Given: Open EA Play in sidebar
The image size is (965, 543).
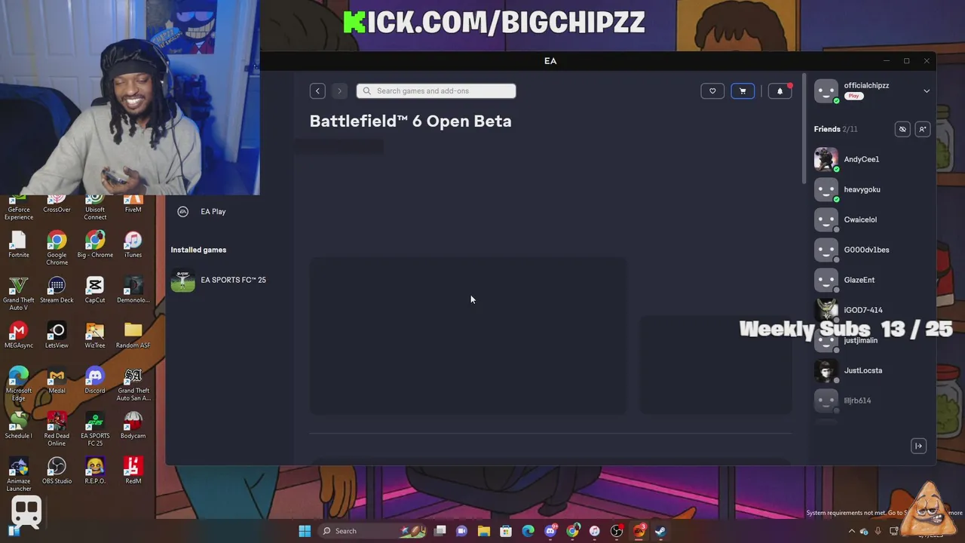Looking at the screenshot, I should pyautogui.click(x=213, y=212).
